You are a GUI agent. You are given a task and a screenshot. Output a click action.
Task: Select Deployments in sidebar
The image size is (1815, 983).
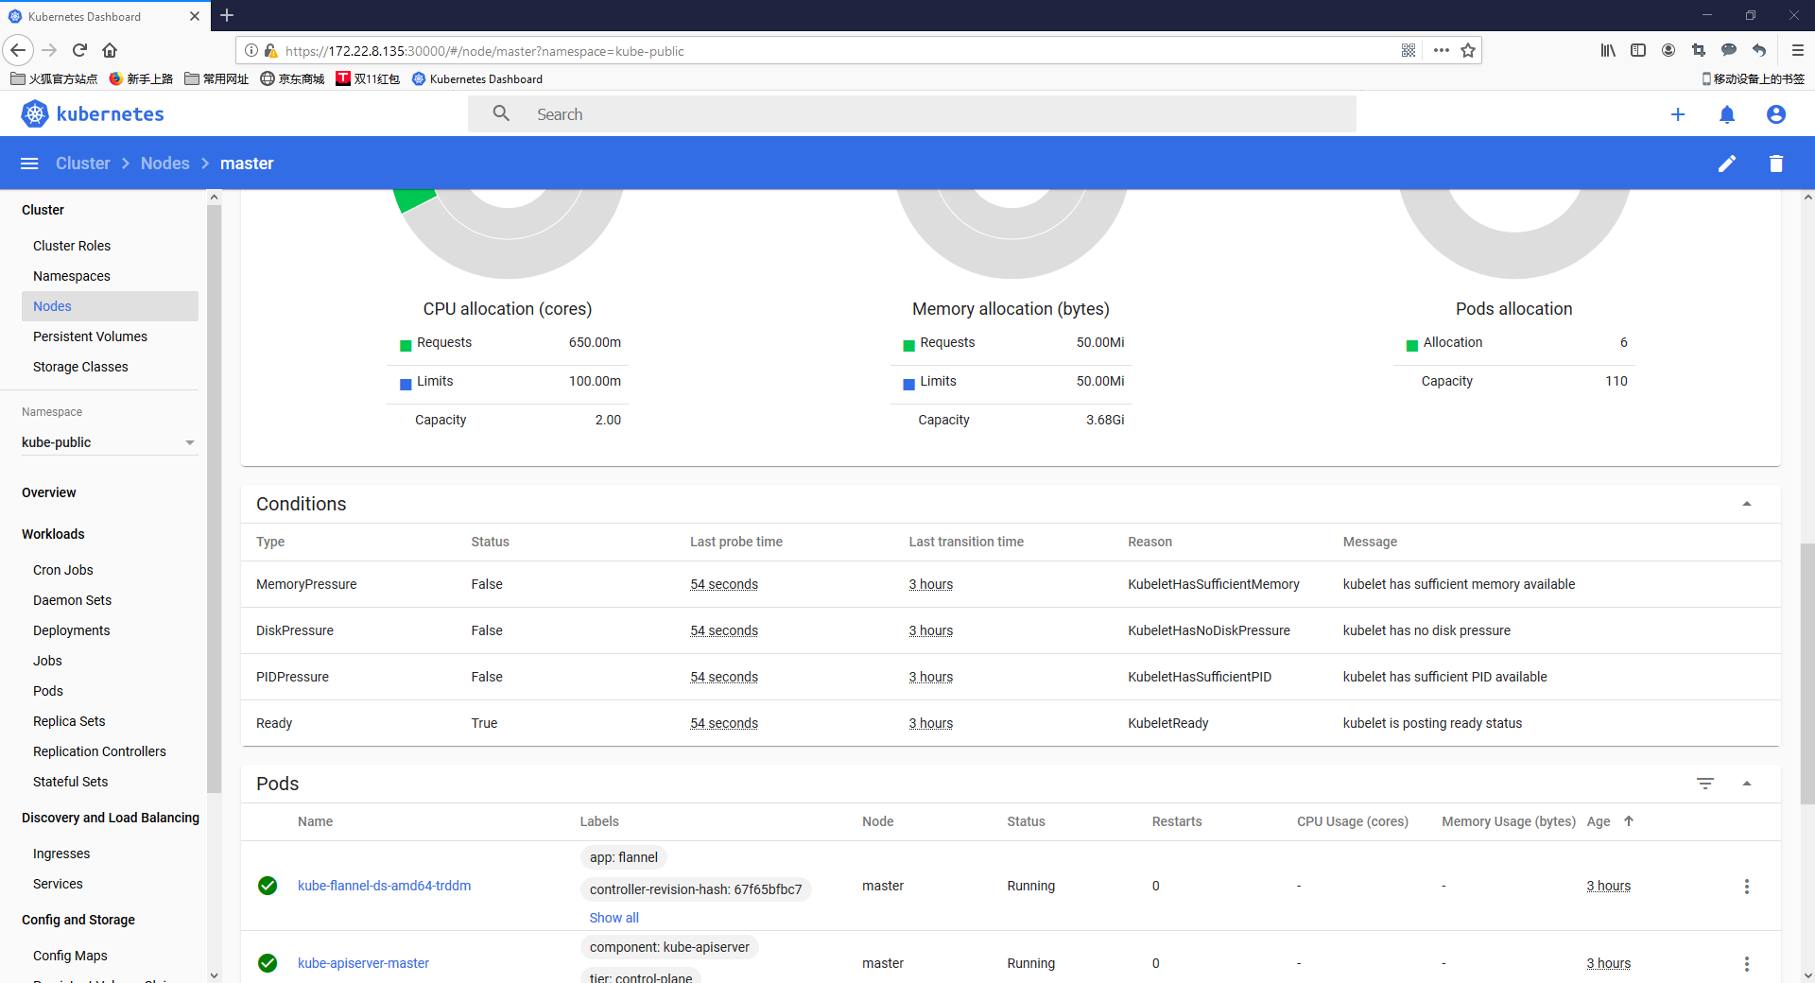point(71,630)
